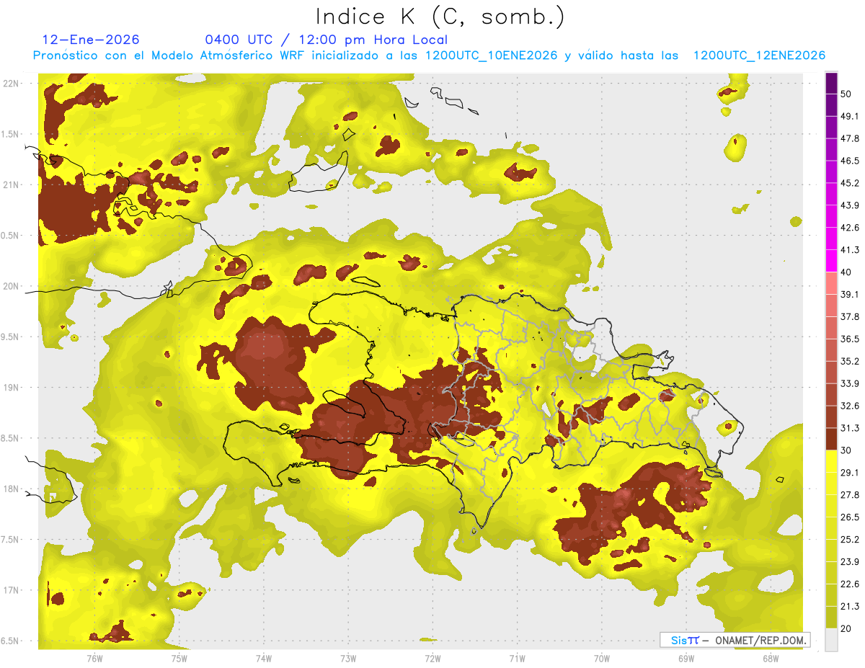Viewport: 865px width, 668px height.
Task: Click the colorbar value 43.9
Action: tap(849, 205)
